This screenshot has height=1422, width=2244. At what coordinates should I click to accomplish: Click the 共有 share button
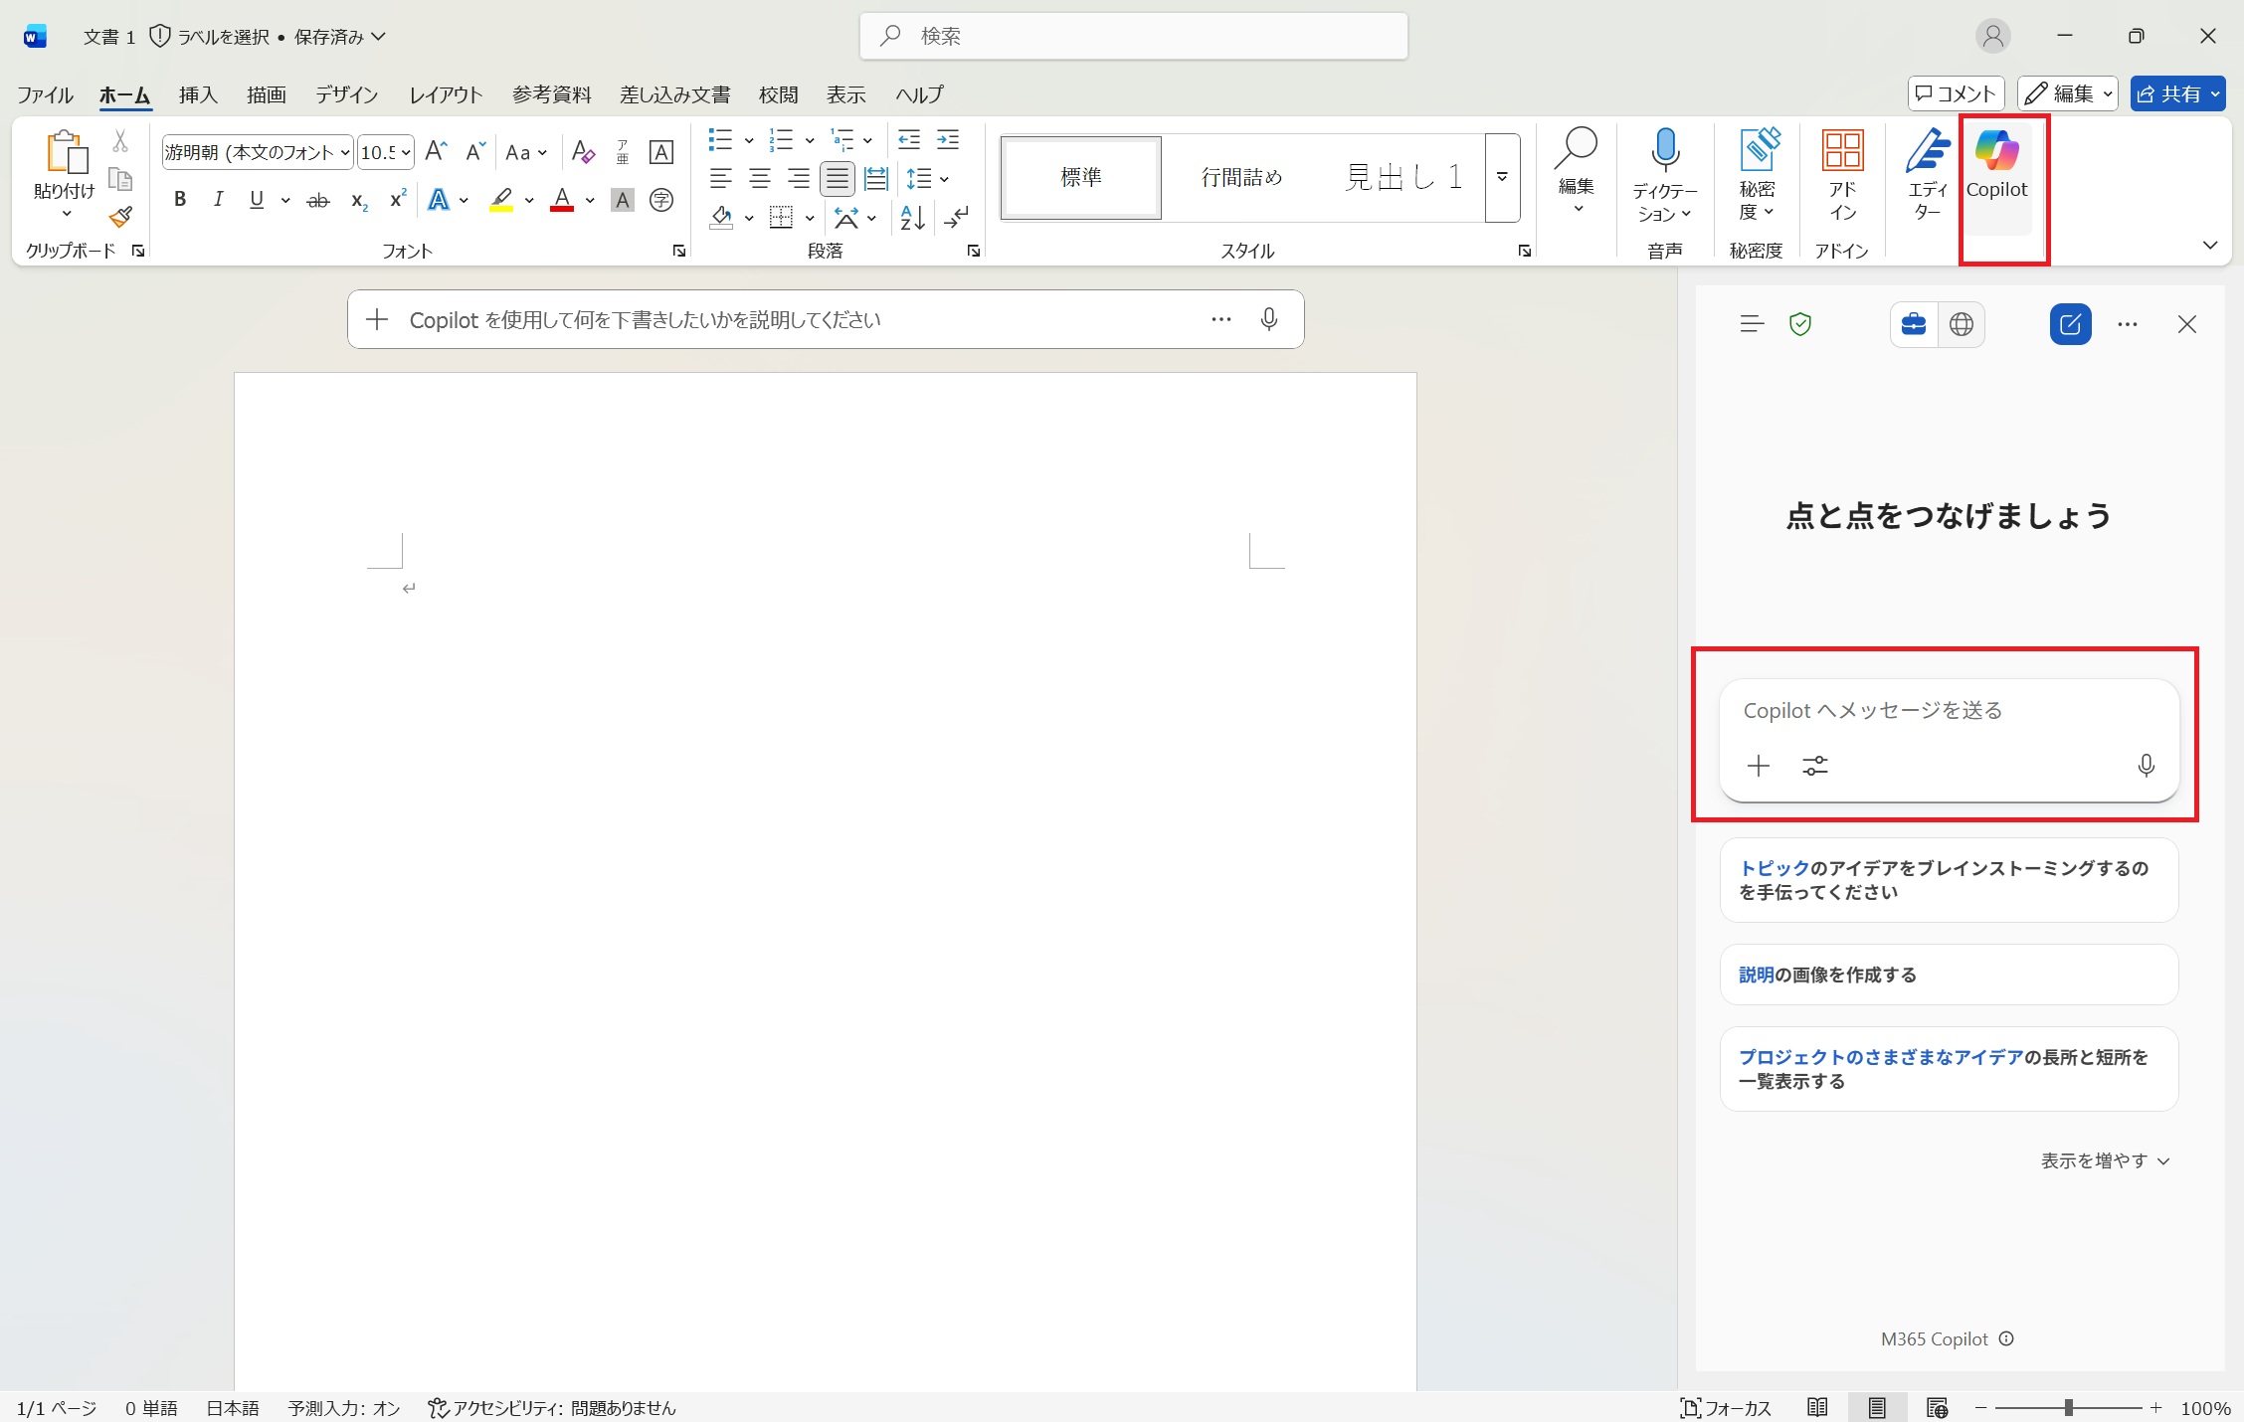(x=2168, y=93)
